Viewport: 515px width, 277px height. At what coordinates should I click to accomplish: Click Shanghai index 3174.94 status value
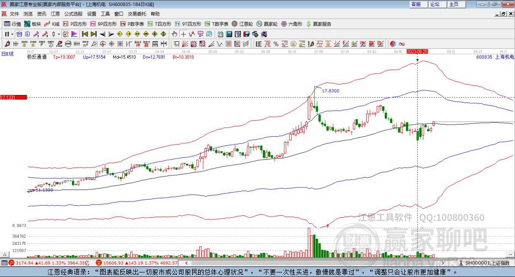pos(24,263)
